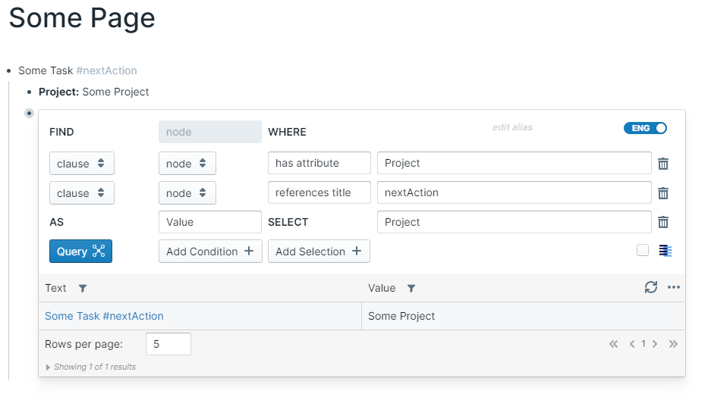Expand 'Showing 1 of 1 results' details
This screenshot has width=708, height=400.
pos(49,367)
